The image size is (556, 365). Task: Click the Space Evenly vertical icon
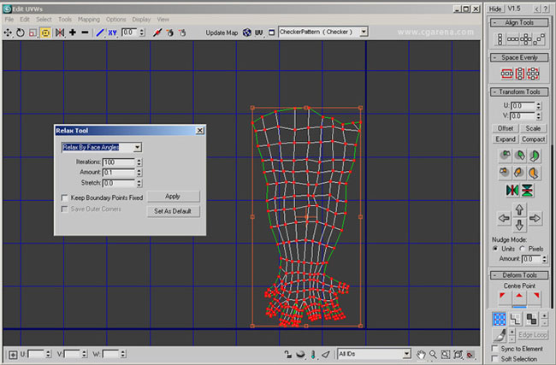pyautogui.click(x=520, y=74)
